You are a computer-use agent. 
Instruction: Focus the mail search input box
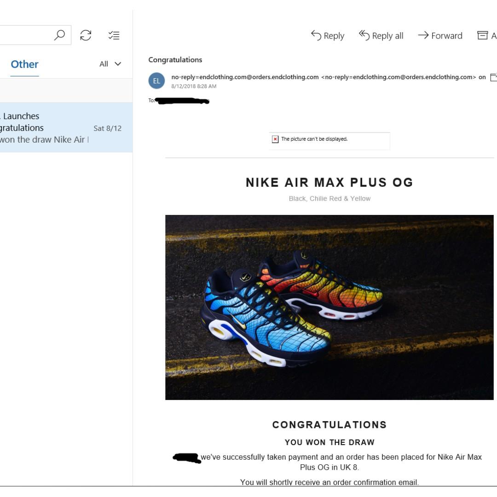click(28, 35)
